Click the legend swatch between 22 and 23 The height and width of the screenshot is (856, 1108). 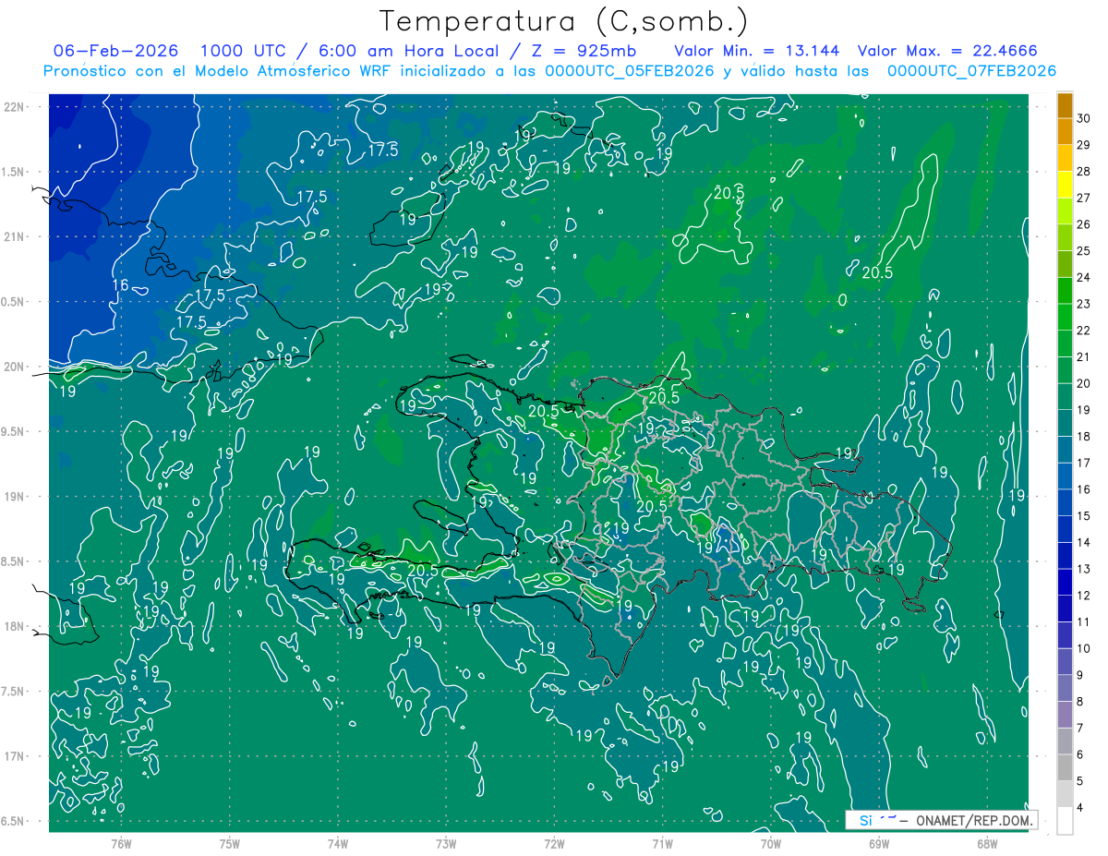1065,318
